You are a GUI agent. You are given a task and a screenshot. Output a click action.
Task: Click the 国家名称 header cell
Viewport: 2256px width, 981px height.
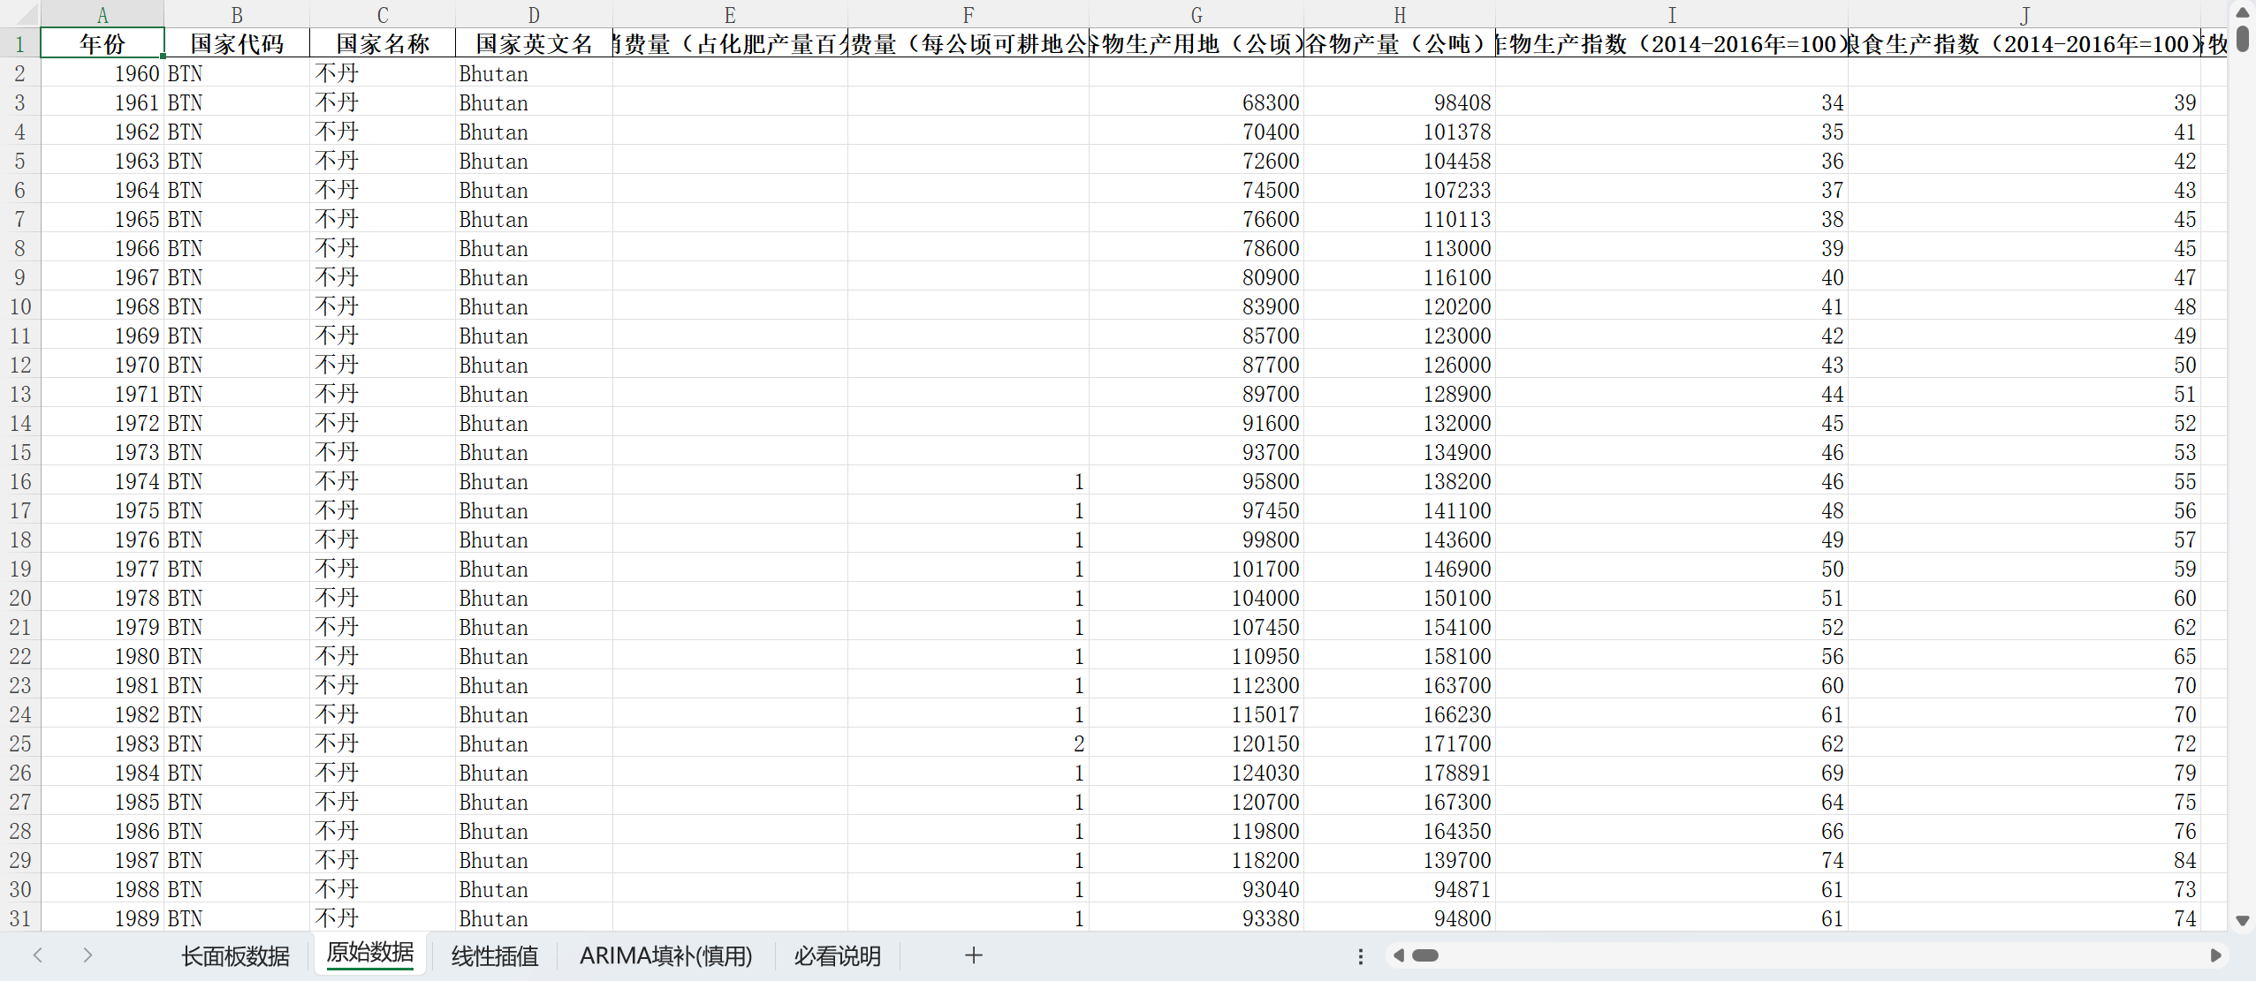pyautogui.click(x=383, y=43)
